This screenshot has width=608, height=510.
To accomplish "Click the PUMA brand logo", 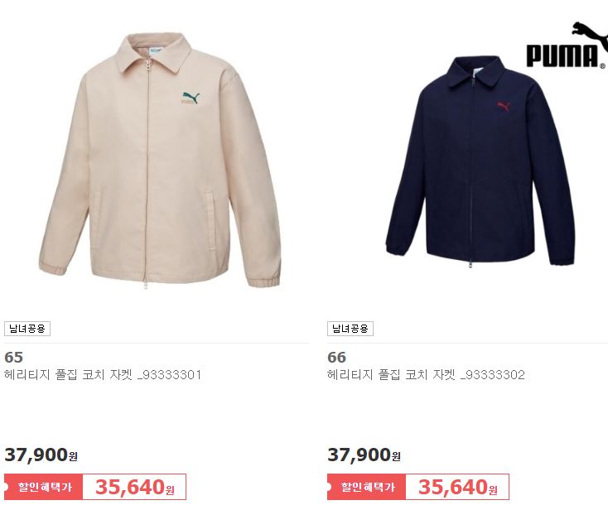I will (567, 45).
